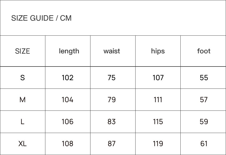
Task: Click the foot value 61
Action: [204, 144]
